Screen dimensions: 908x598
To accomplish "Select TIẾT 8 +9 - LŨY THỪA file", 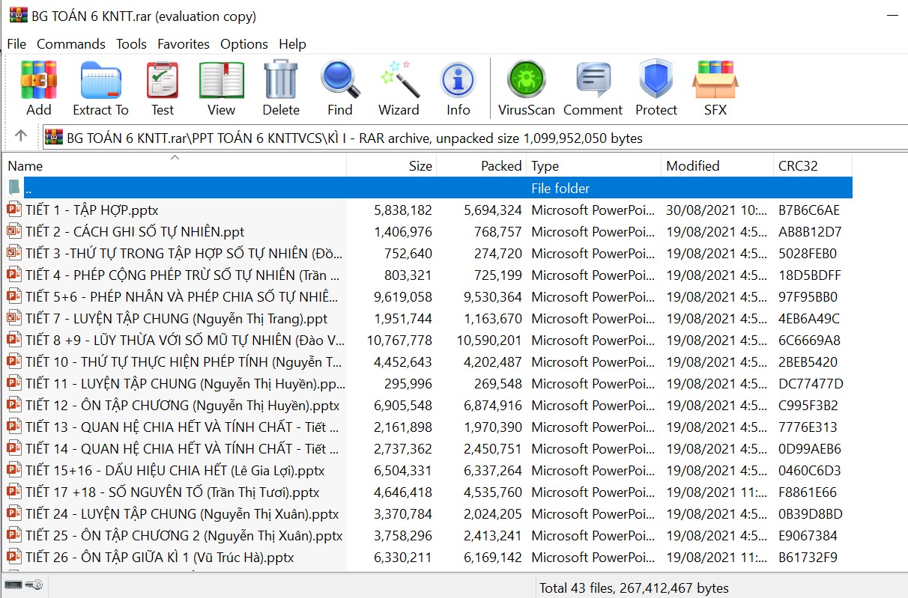I will (x=428, y=340).
